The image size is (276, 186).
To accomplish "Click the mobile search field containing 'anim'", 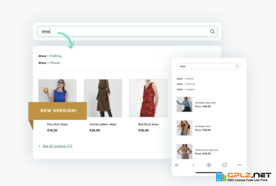I will point(209,66).
